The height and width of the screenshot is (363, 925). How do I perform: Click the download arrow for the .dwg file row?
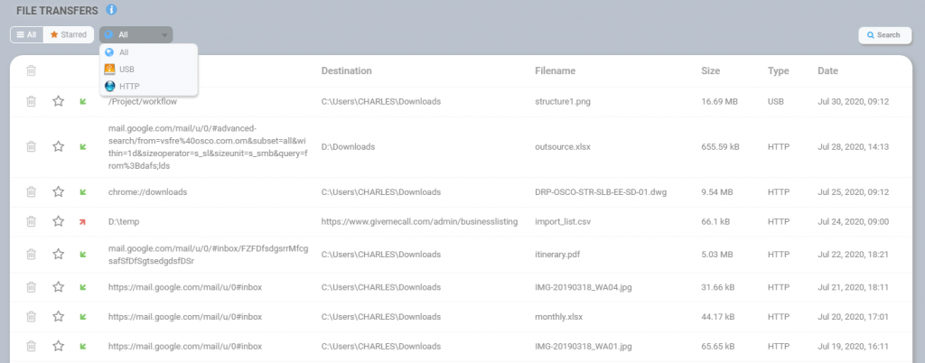[x=83, y=192]
